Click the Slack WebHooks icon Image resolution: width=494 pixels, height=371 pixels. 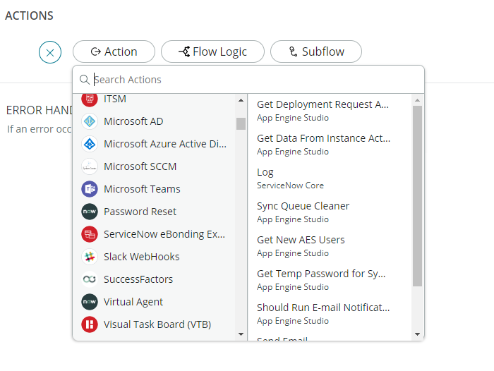[90, 257]
